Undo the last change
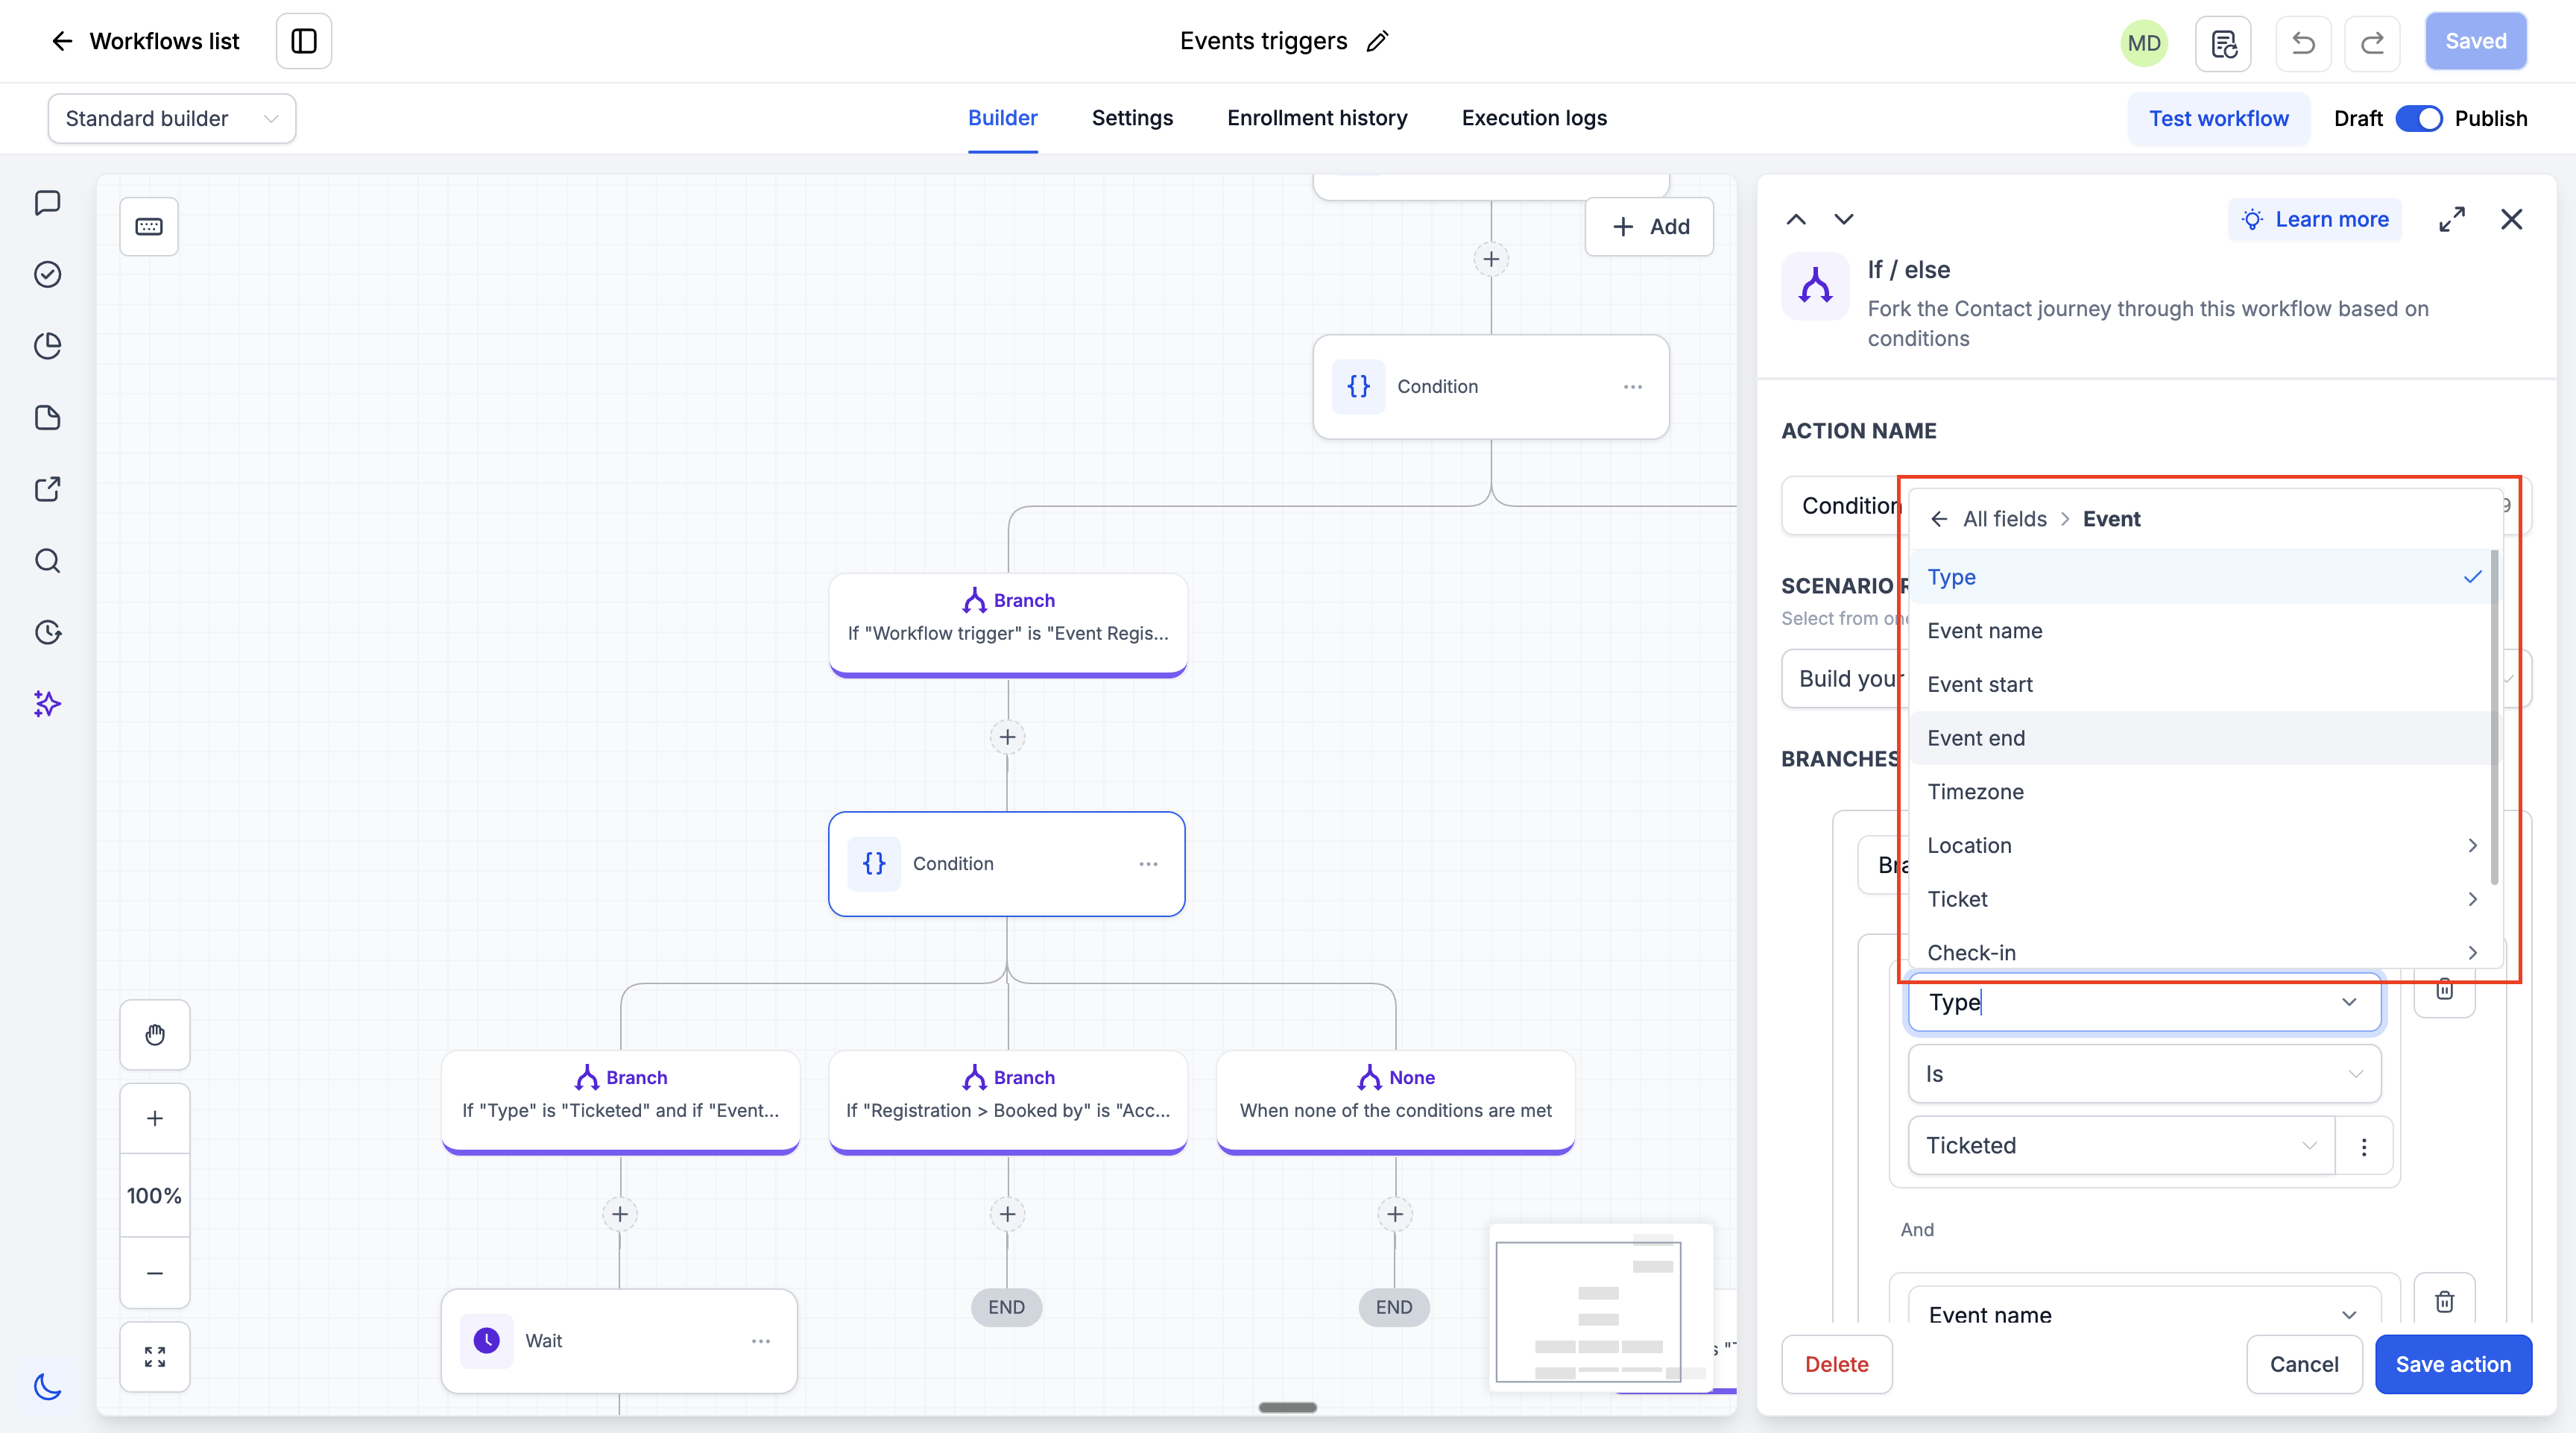The height and width of the screenshot is (1433, 2576). [x=2303, y=43]
